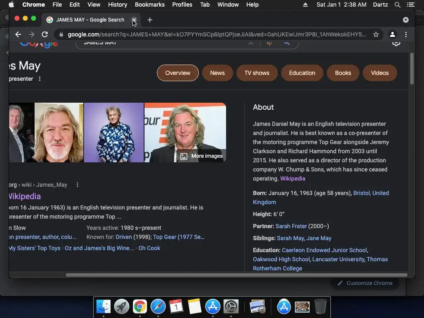424x318 pixels.
Task: Click the address bar URL
Action: click(217, 34)
